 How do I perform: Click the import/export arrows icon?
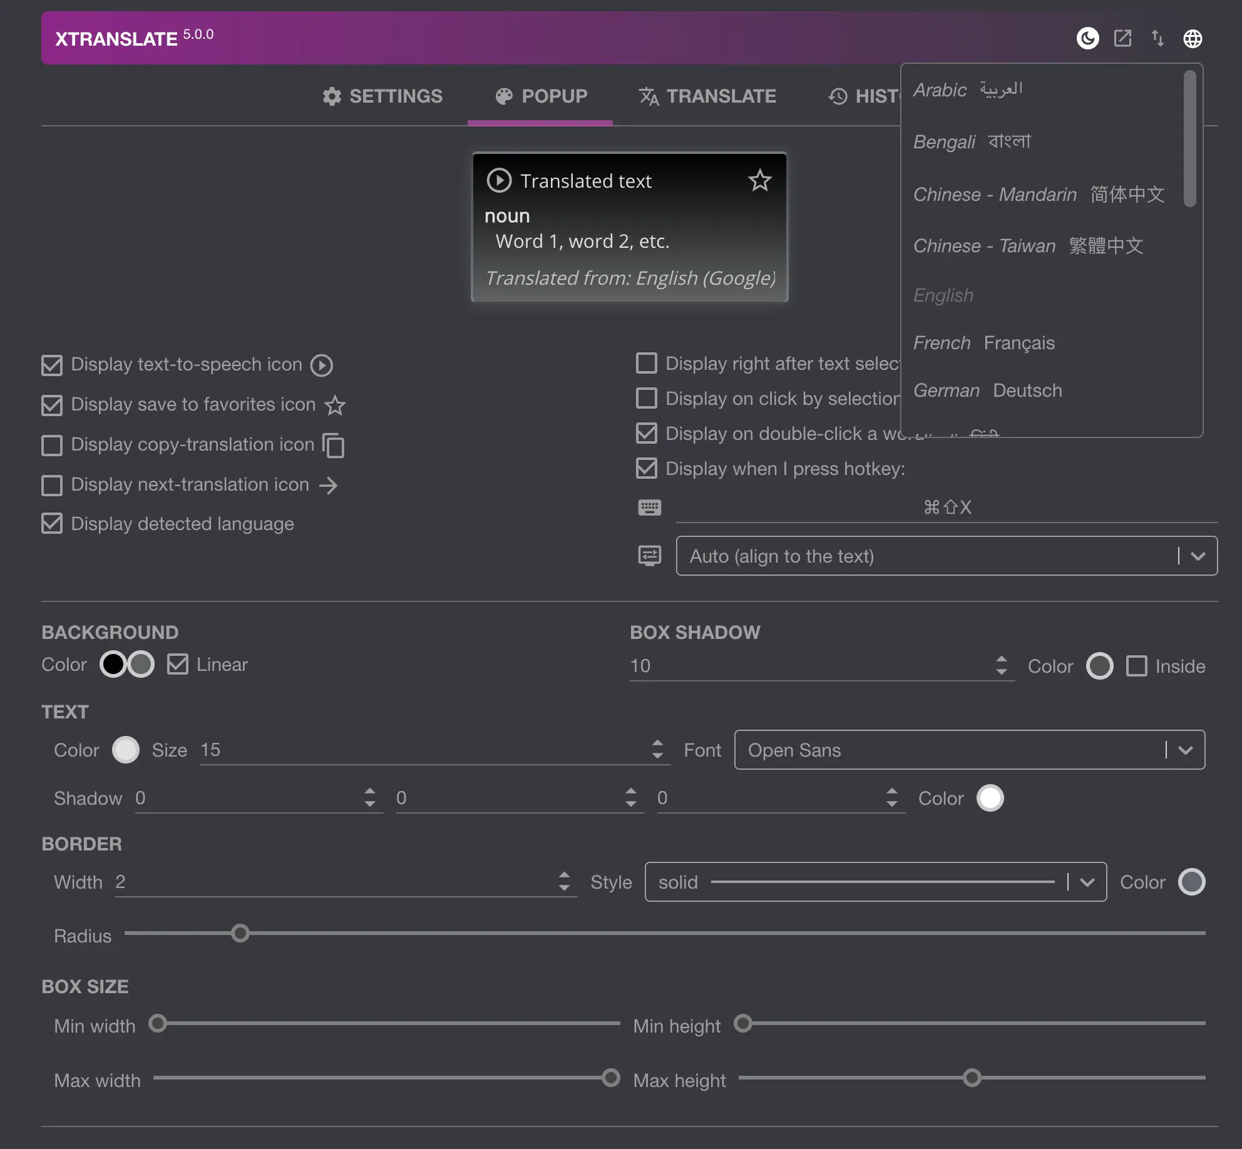click(1157, 38)
